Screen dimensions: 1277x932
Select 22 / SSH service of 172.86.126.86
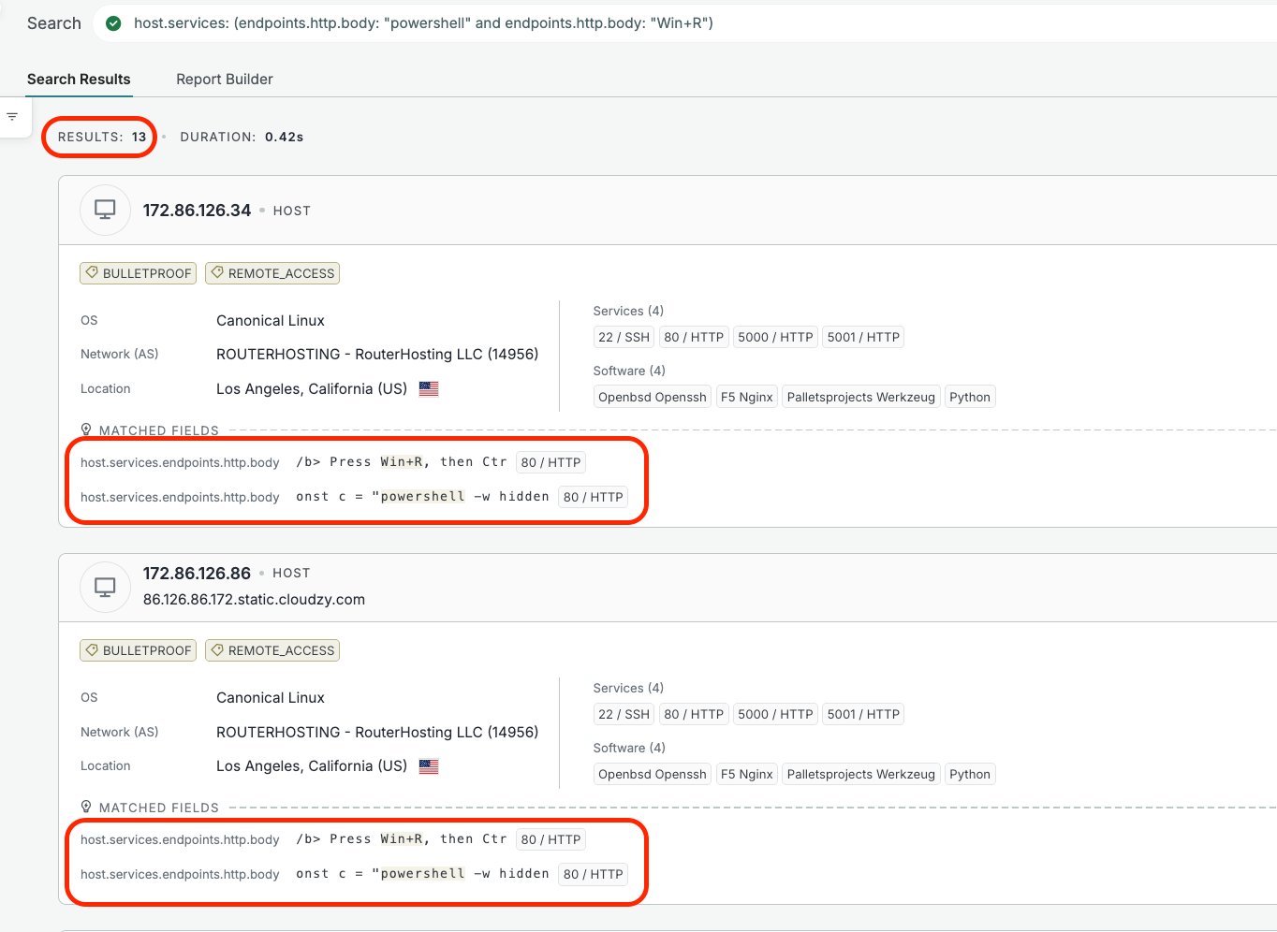[x=624, y=714]
